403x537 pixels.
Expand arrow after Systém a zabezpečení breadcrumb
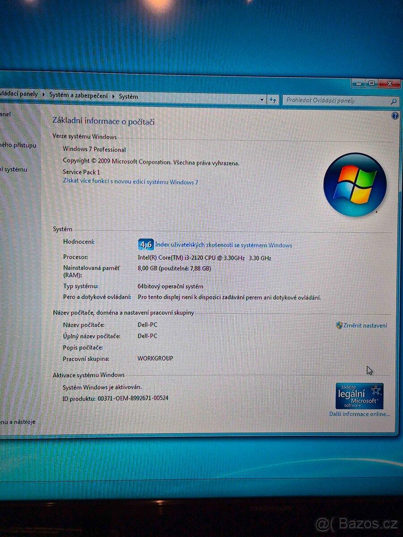point(113,96)
